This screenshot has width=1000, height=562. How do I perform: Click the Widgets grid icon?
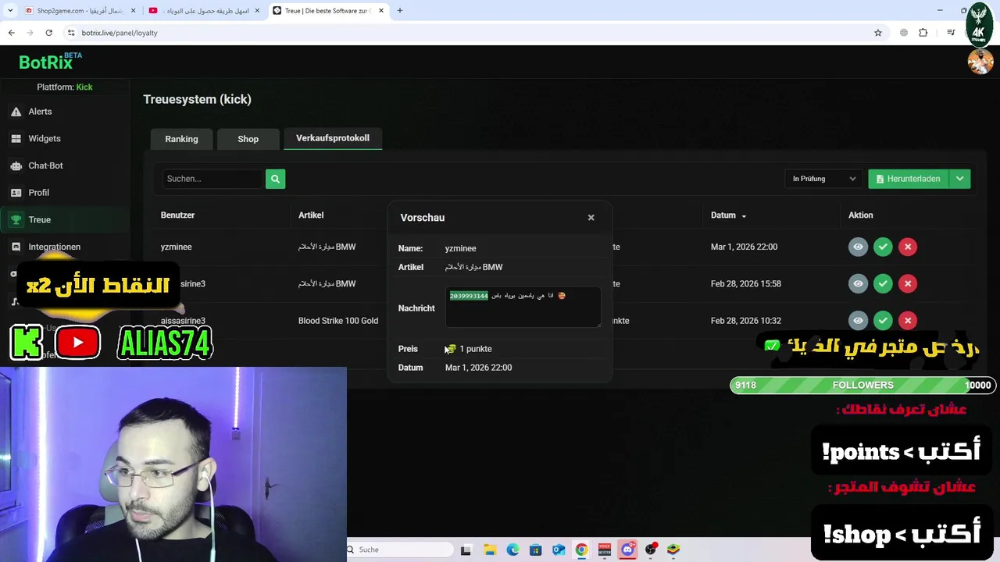point(16,138)
